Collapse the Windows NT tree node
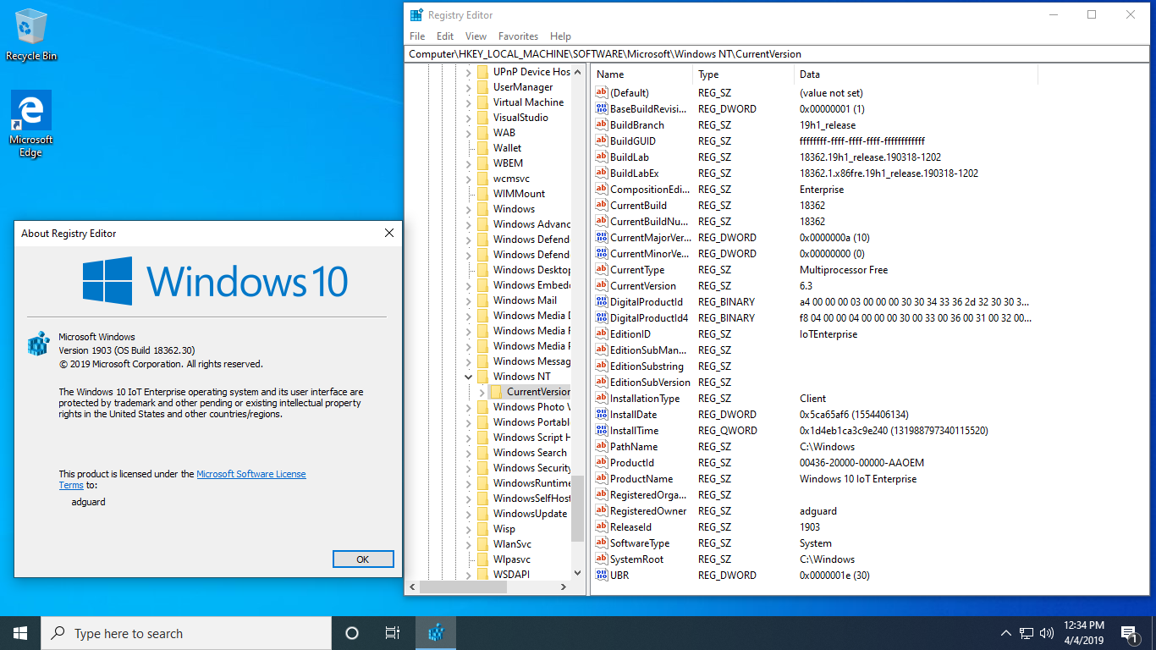Image resolution: width=1156 pixels, height=650 pixels. 469,377
